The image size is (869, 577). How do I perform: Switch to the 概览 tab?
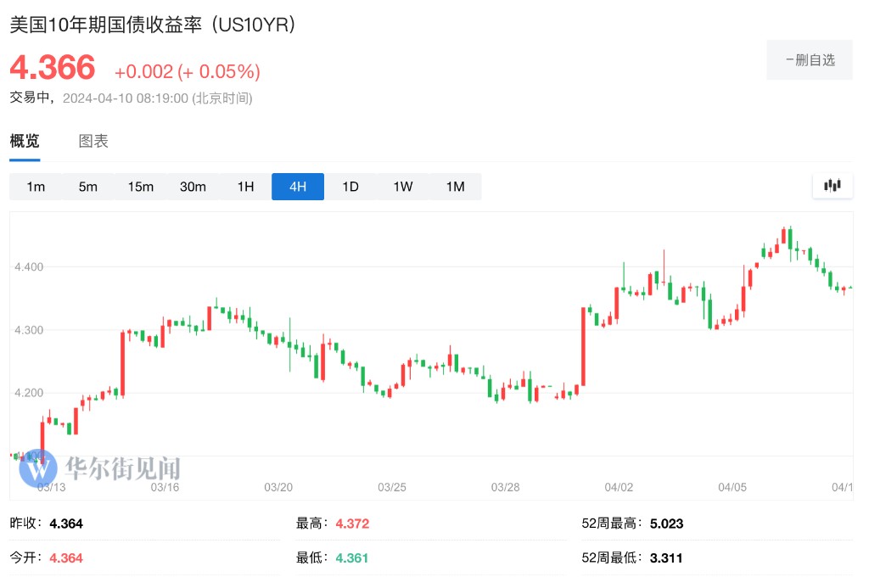[x=25, y=141]
